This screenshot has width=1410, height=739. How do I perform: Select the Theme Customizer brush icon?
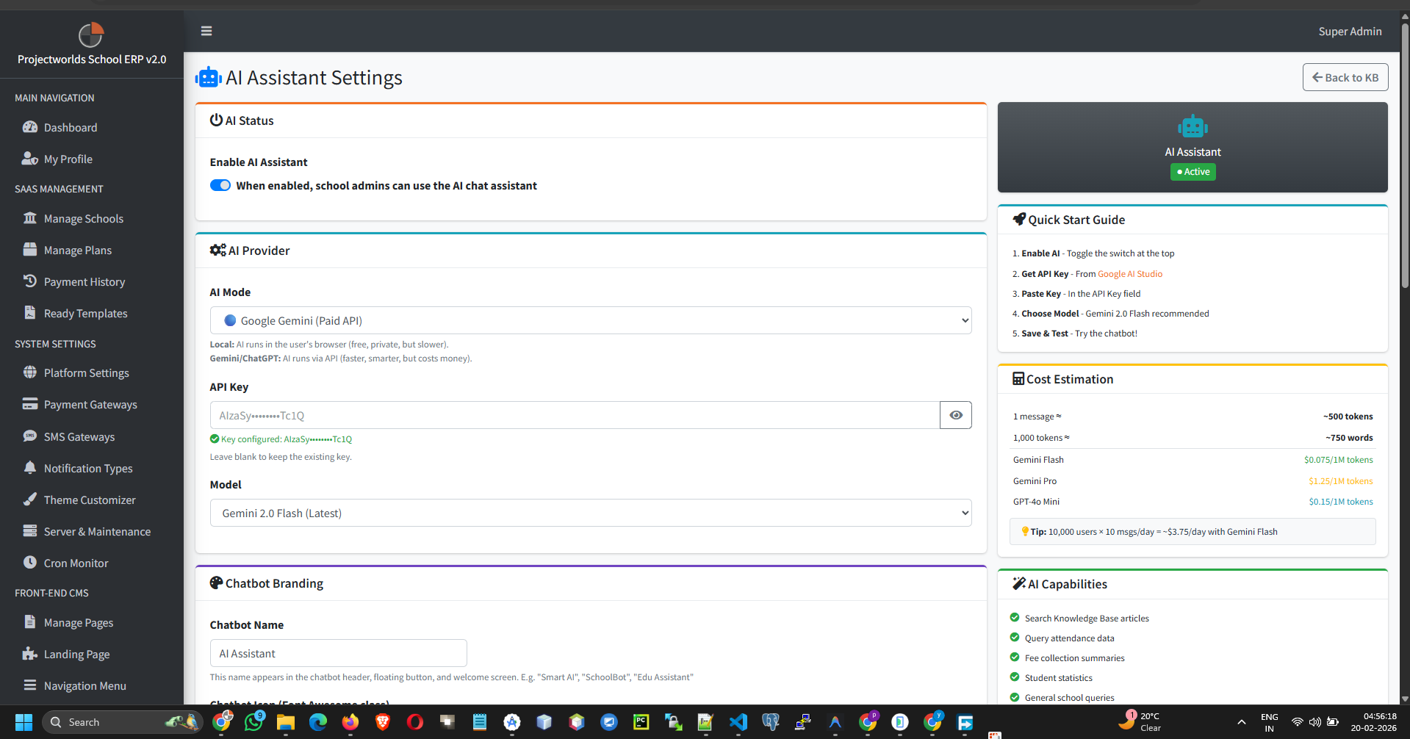pos(30,500)
